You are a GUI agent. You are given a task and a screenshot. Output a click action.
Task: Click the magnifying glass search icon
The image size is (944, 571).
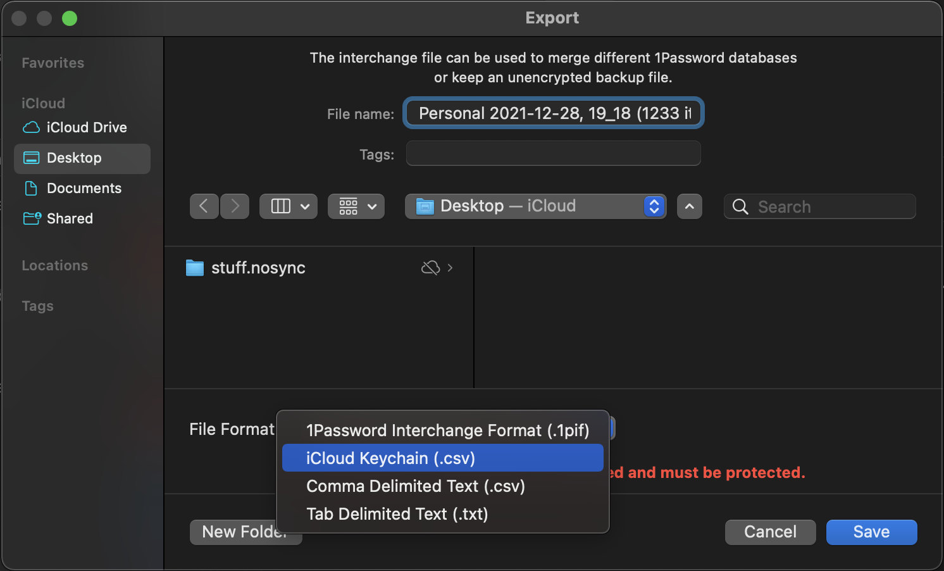pyautogui.click(x=740, y=207)
